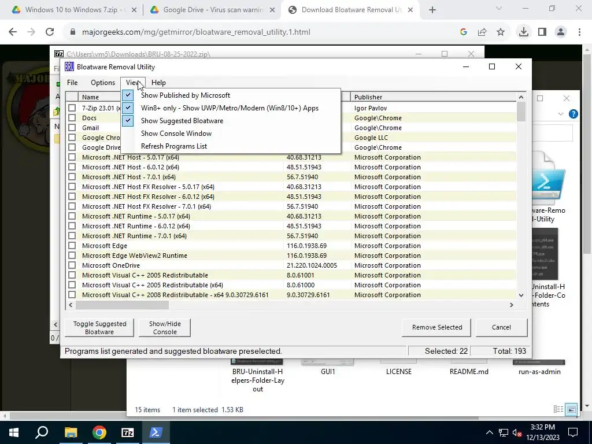Check the Microsoft Edge row checkbox

tap(72, 245)
